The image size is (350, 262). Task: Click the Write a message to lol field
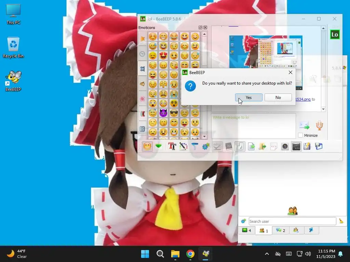[254, 126]
